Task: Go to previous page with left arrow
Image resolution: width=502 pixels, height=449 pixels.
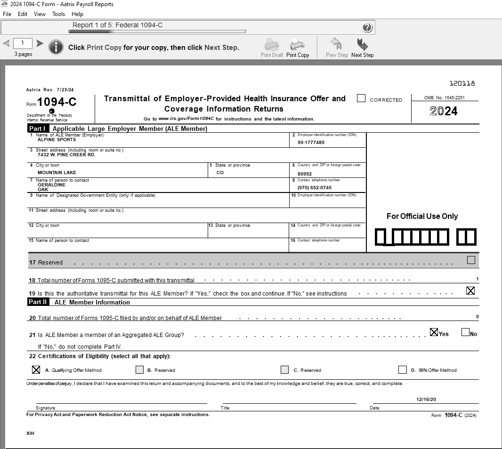Action: coord(7,43)
